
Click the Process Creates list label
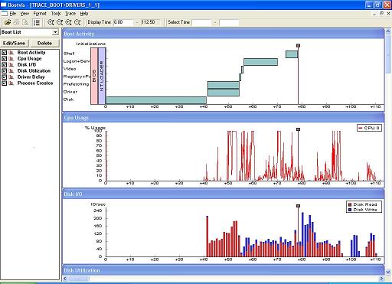[x=35, y=83]
